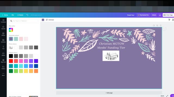This screenshot has height=97, width=174.
Task: Click the download icon
Action: point(160,15)
